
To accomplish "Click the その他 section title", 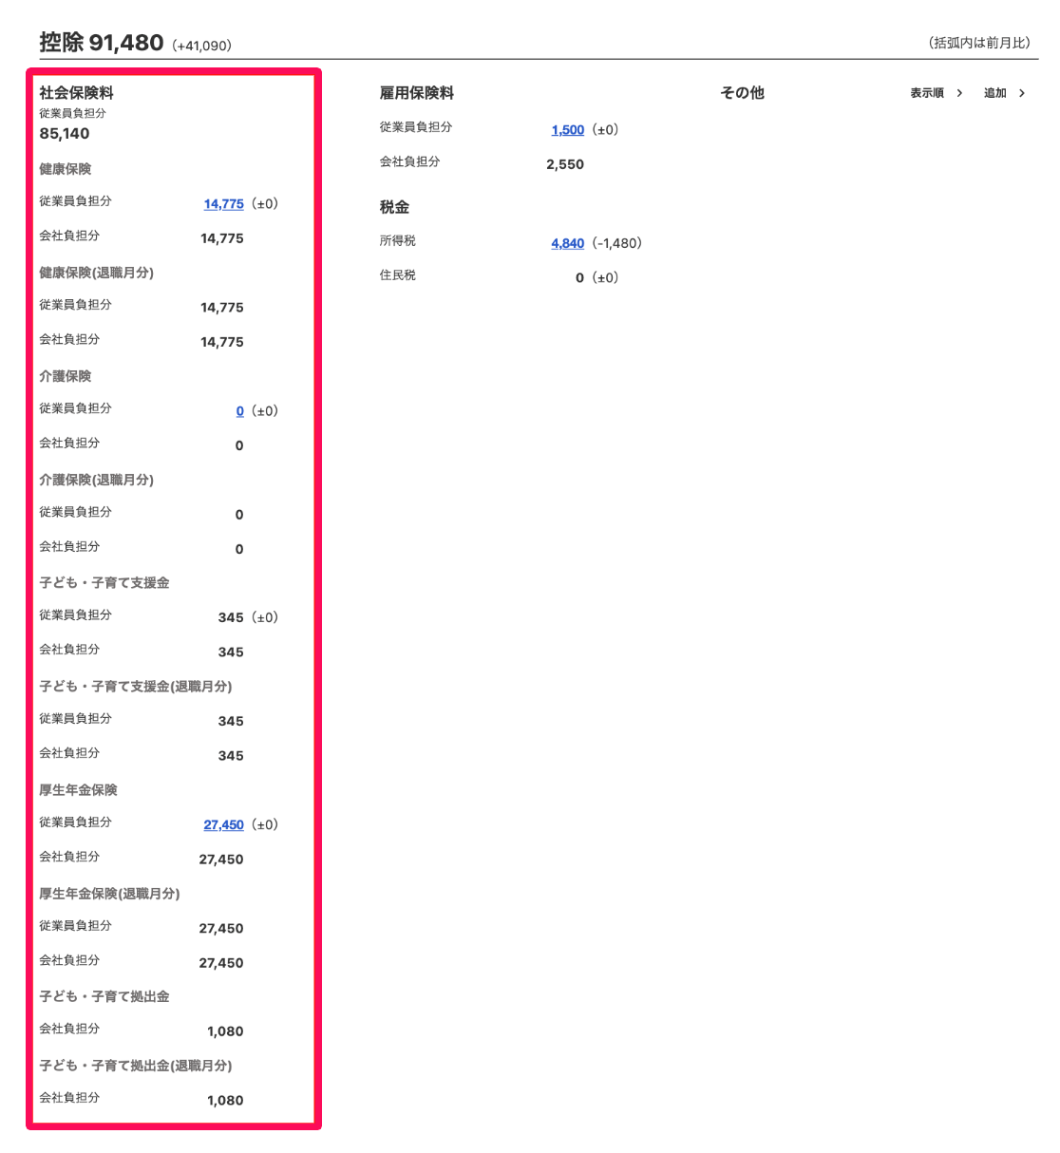I will click(x=742, y=93).
